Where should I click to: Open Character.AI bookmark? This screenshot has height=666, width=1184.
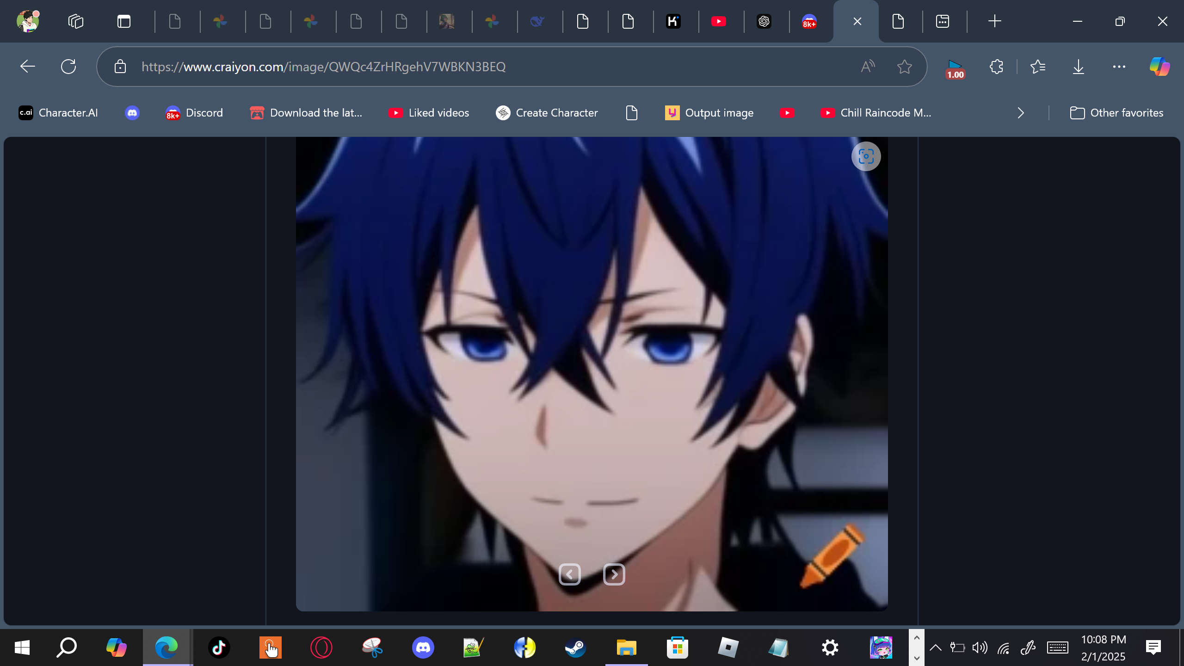click(58, 113)
